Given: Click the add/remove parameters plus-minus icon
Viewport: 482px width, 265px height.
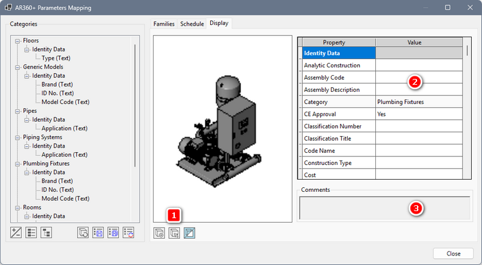Looking at the screenshot, I should 17,232.
